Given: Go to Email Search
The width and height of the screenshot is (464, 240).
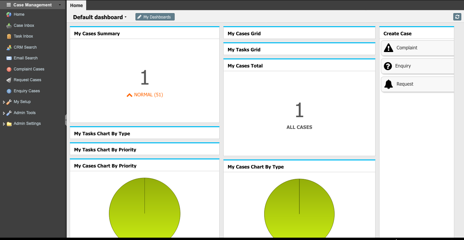Looking at the screenshot, I should [26, 58].
